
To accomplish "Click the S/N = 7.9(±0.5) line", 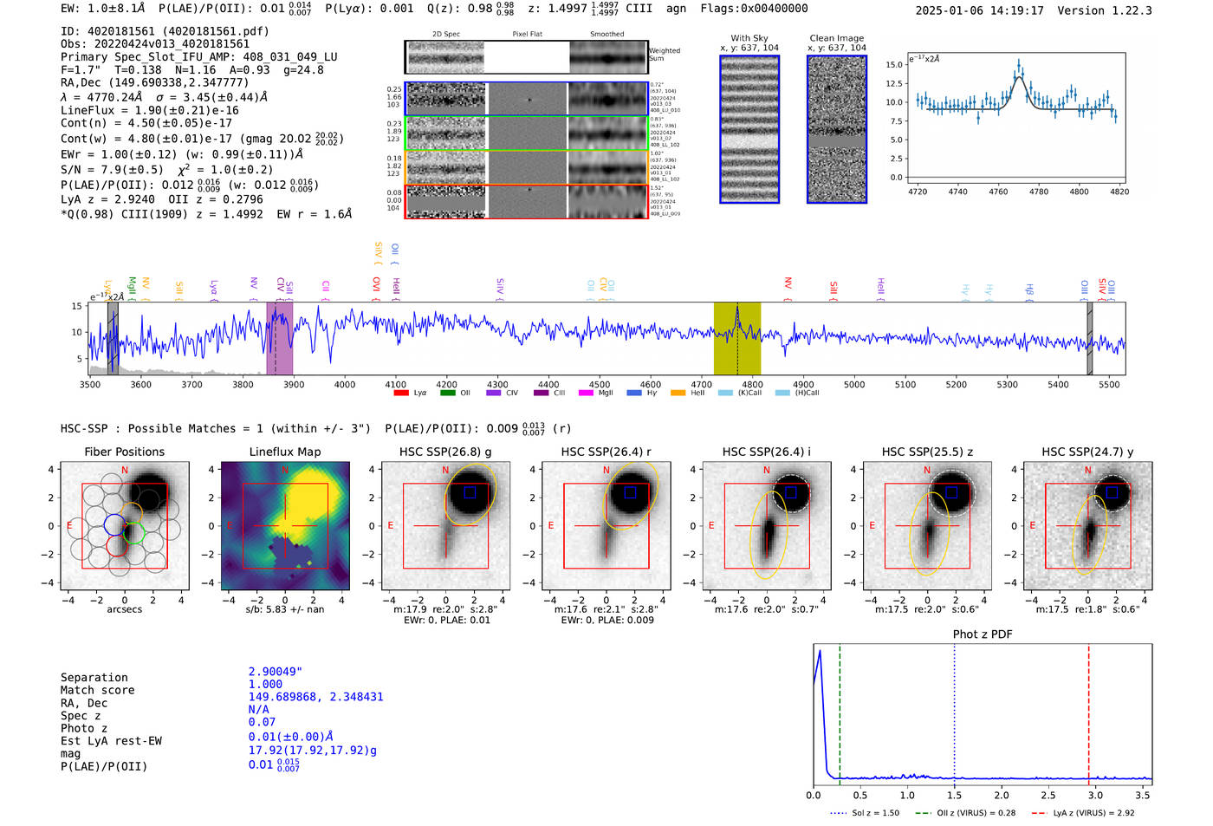I will click(x=166, y=170).
